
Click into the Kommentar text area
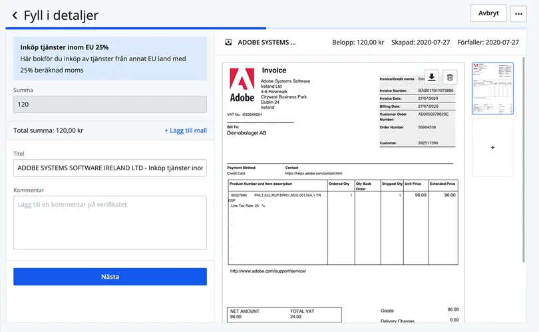tap(110, 223)
